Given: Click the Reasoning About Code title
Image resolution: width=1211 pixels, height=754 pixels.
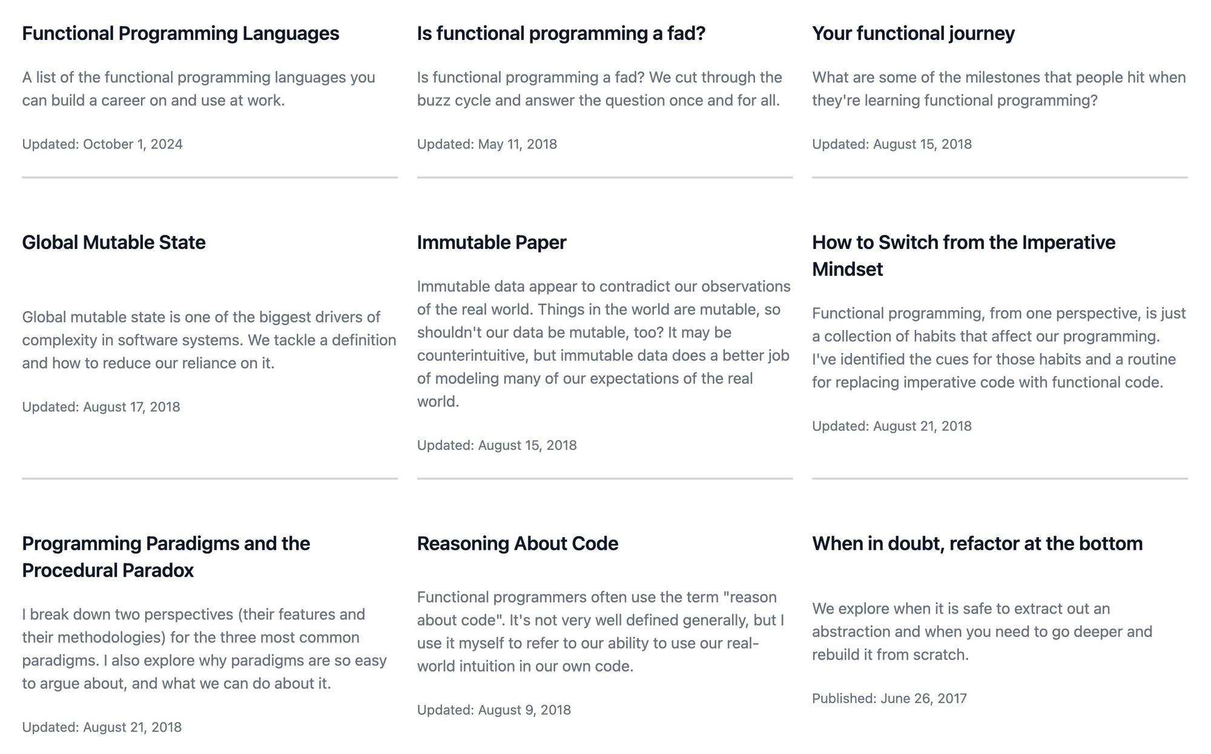Looking at the screenshot, I should click(518, 543).
